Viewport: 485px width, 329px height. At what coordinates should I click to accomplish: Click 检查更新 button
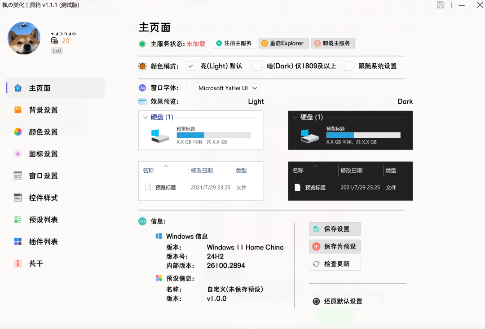point(335,264)
